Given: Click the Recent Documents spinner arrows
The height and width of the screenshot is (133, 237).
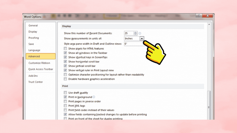Looking at the screenshot, I should coord(135,33).
